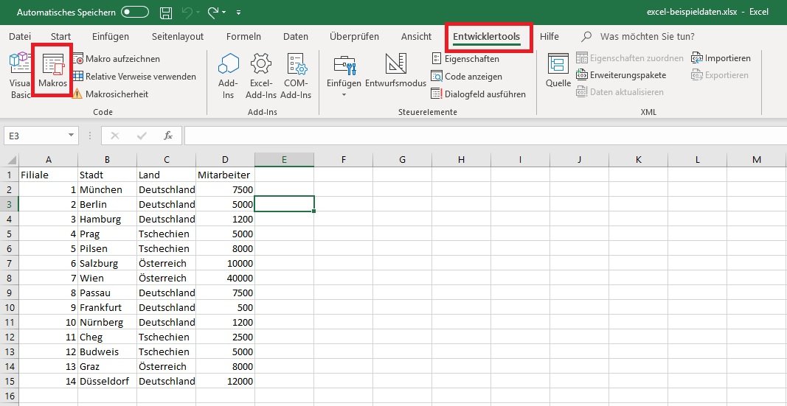Open COM-Add-Ins manager
The image size is (787, 406).
pos(296,66)
